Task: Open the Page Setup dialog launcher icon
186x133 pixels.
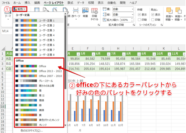Action: pyautogui.click(x=99, y=25)
